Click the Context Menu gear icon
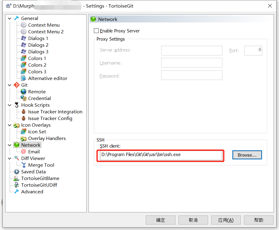Viewport: 279px width, 230px height. tap(24, 25)
